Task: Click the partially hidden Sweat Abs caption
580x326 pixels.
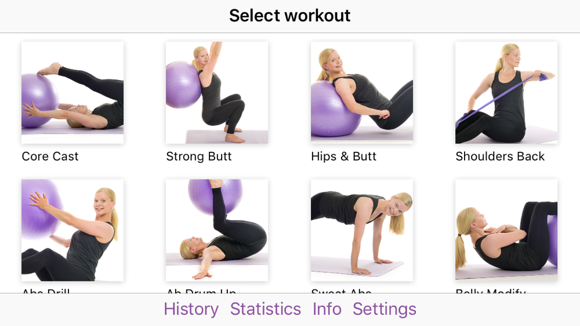Action: (x=342, y=291)
